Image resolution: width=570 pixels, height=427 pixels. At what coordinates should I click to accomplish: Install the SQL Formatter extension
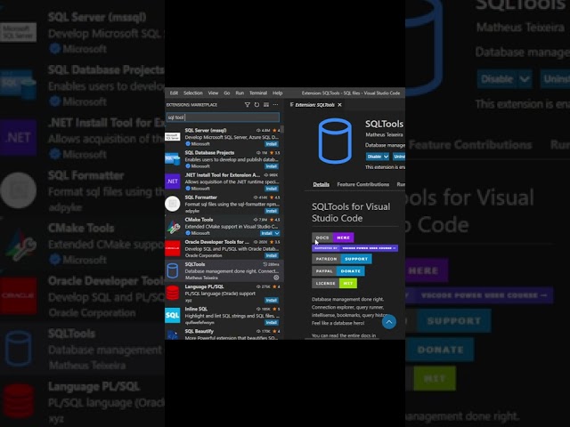[272, 211]
